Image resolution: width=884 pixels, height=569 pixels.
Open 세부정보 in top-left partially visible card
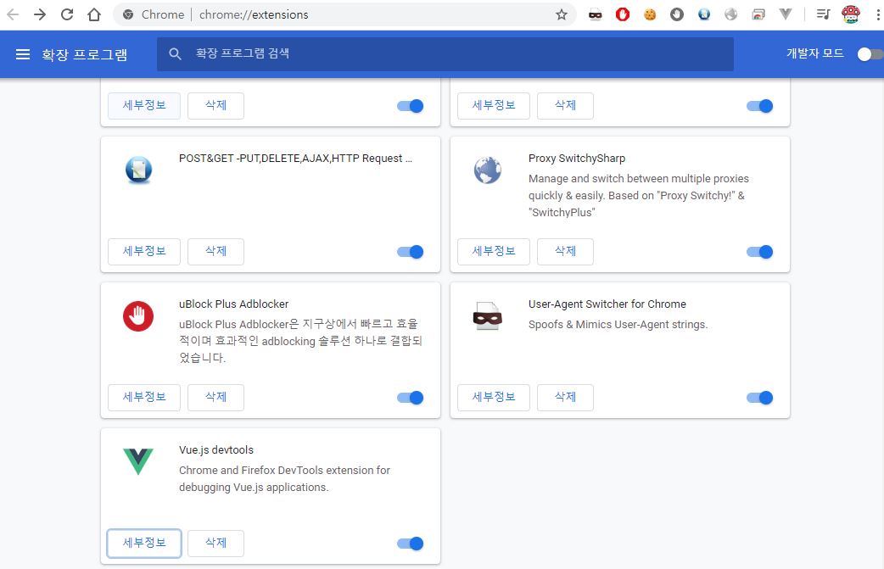click(144, 105)
